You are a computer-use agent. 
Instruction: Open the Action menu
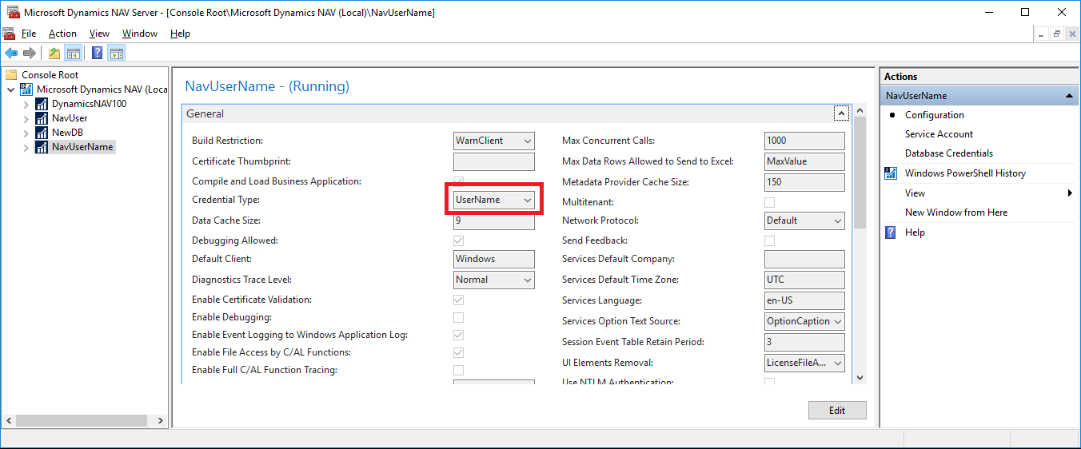click(x=62, y=34)
